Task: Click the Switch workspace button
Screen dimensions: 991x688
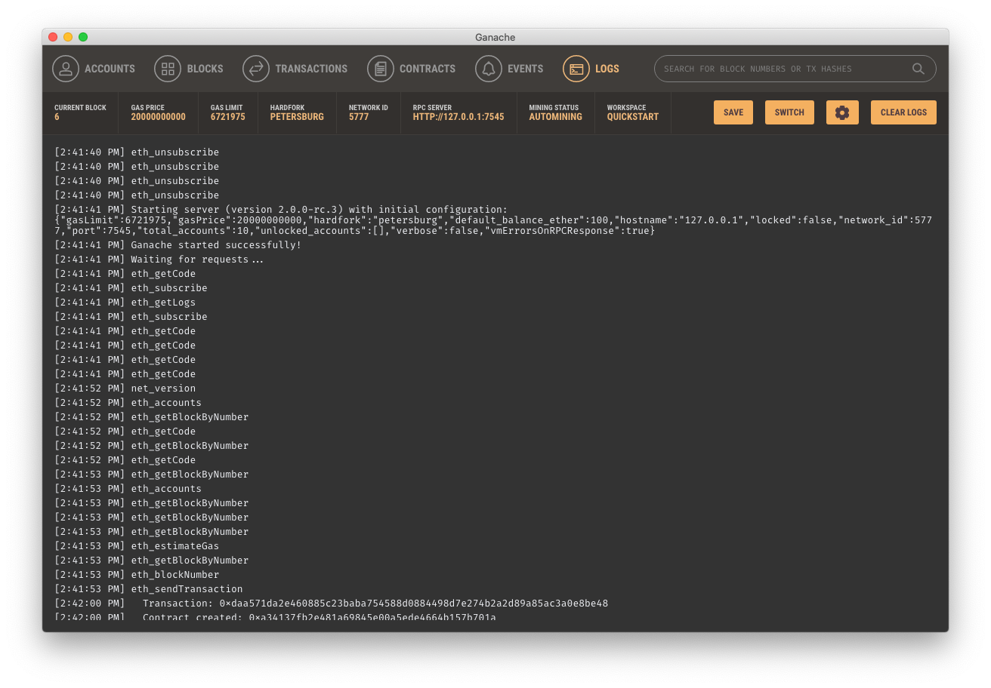Action: pyautogui.click(x=789, y=112)
